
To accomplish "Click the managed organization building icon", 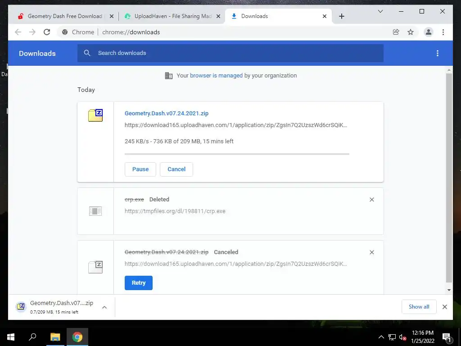I will click(x=168, y=76).
